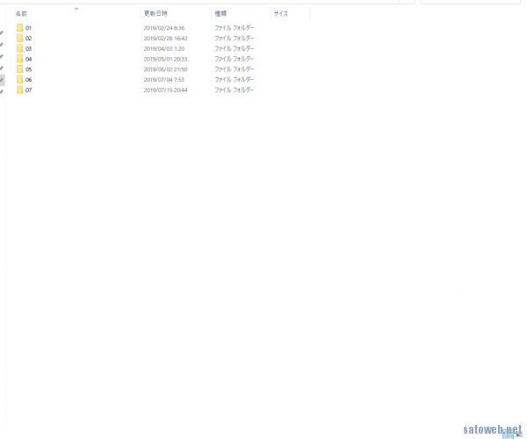The image size is (527, 439).
Task: Switch to details view in status bar
Action: pos(507,433)
